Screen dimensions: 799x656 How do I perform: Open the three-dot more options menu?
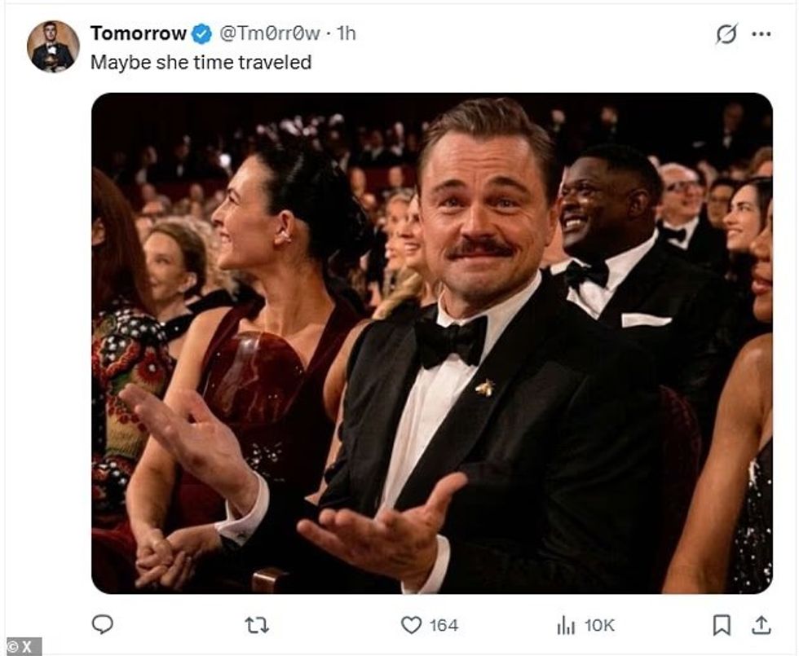(761, 34)
